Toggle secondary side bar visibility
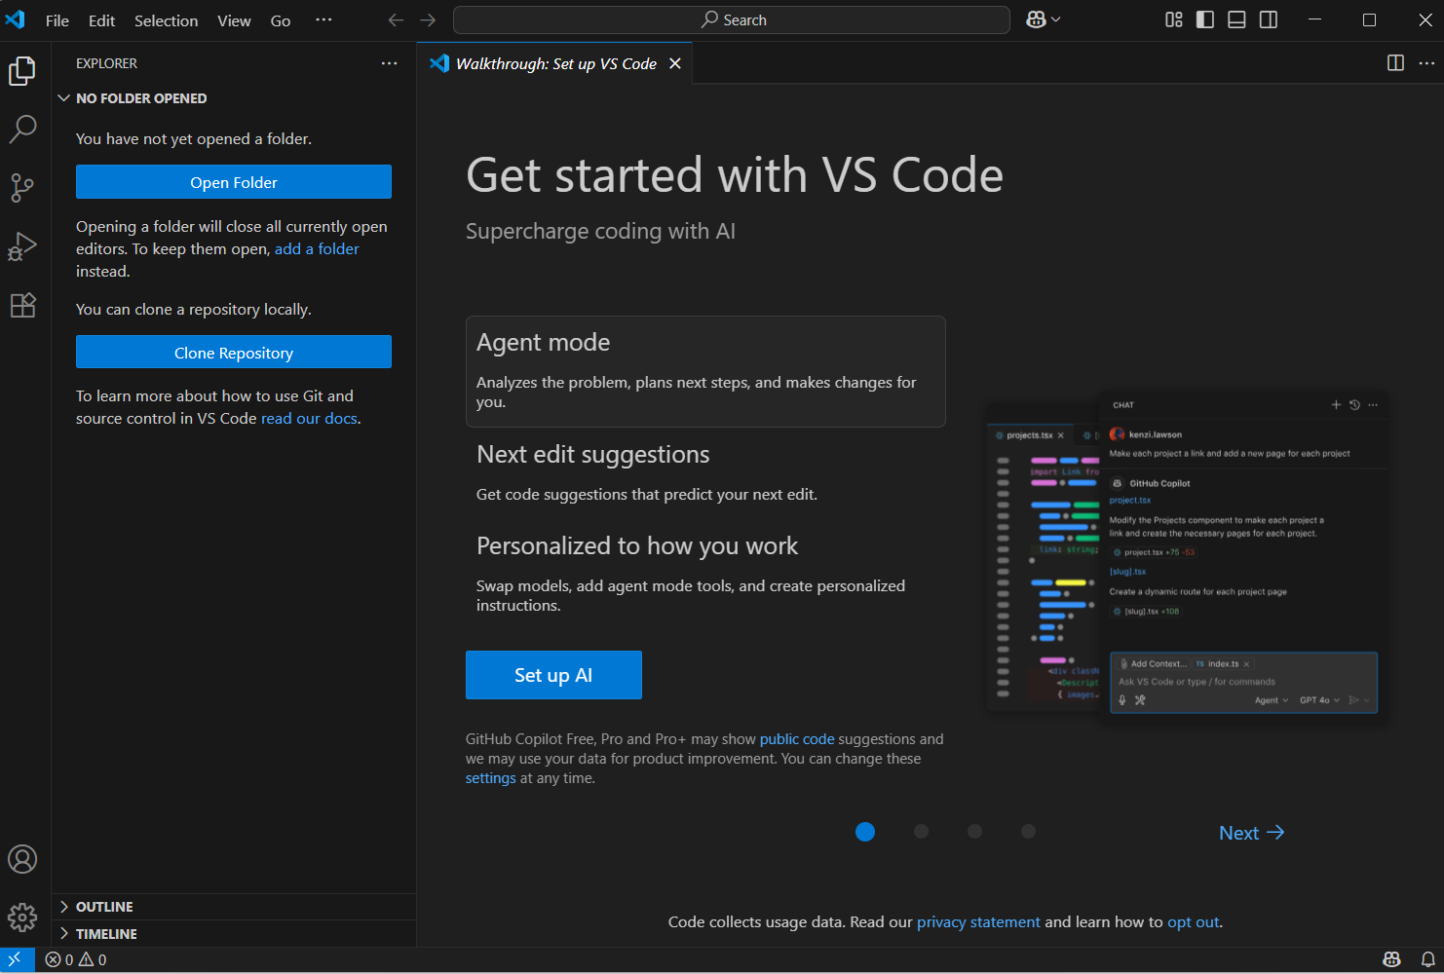 1269,20
